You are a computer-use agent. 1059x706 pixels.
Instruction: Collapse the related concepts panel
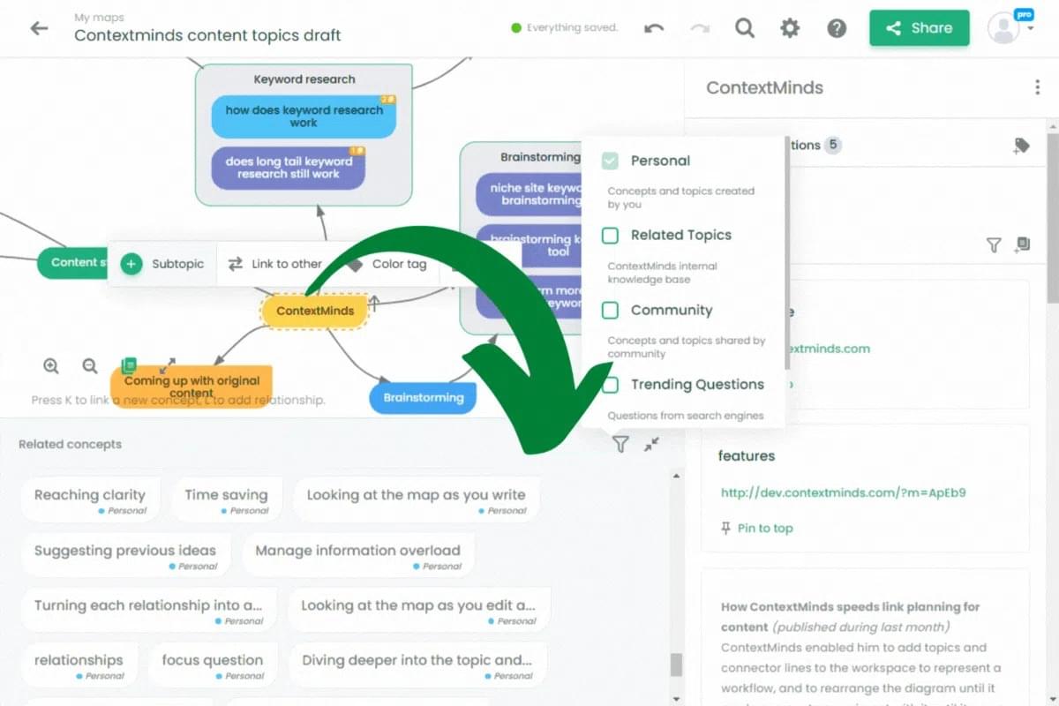(x=651, y=445)
